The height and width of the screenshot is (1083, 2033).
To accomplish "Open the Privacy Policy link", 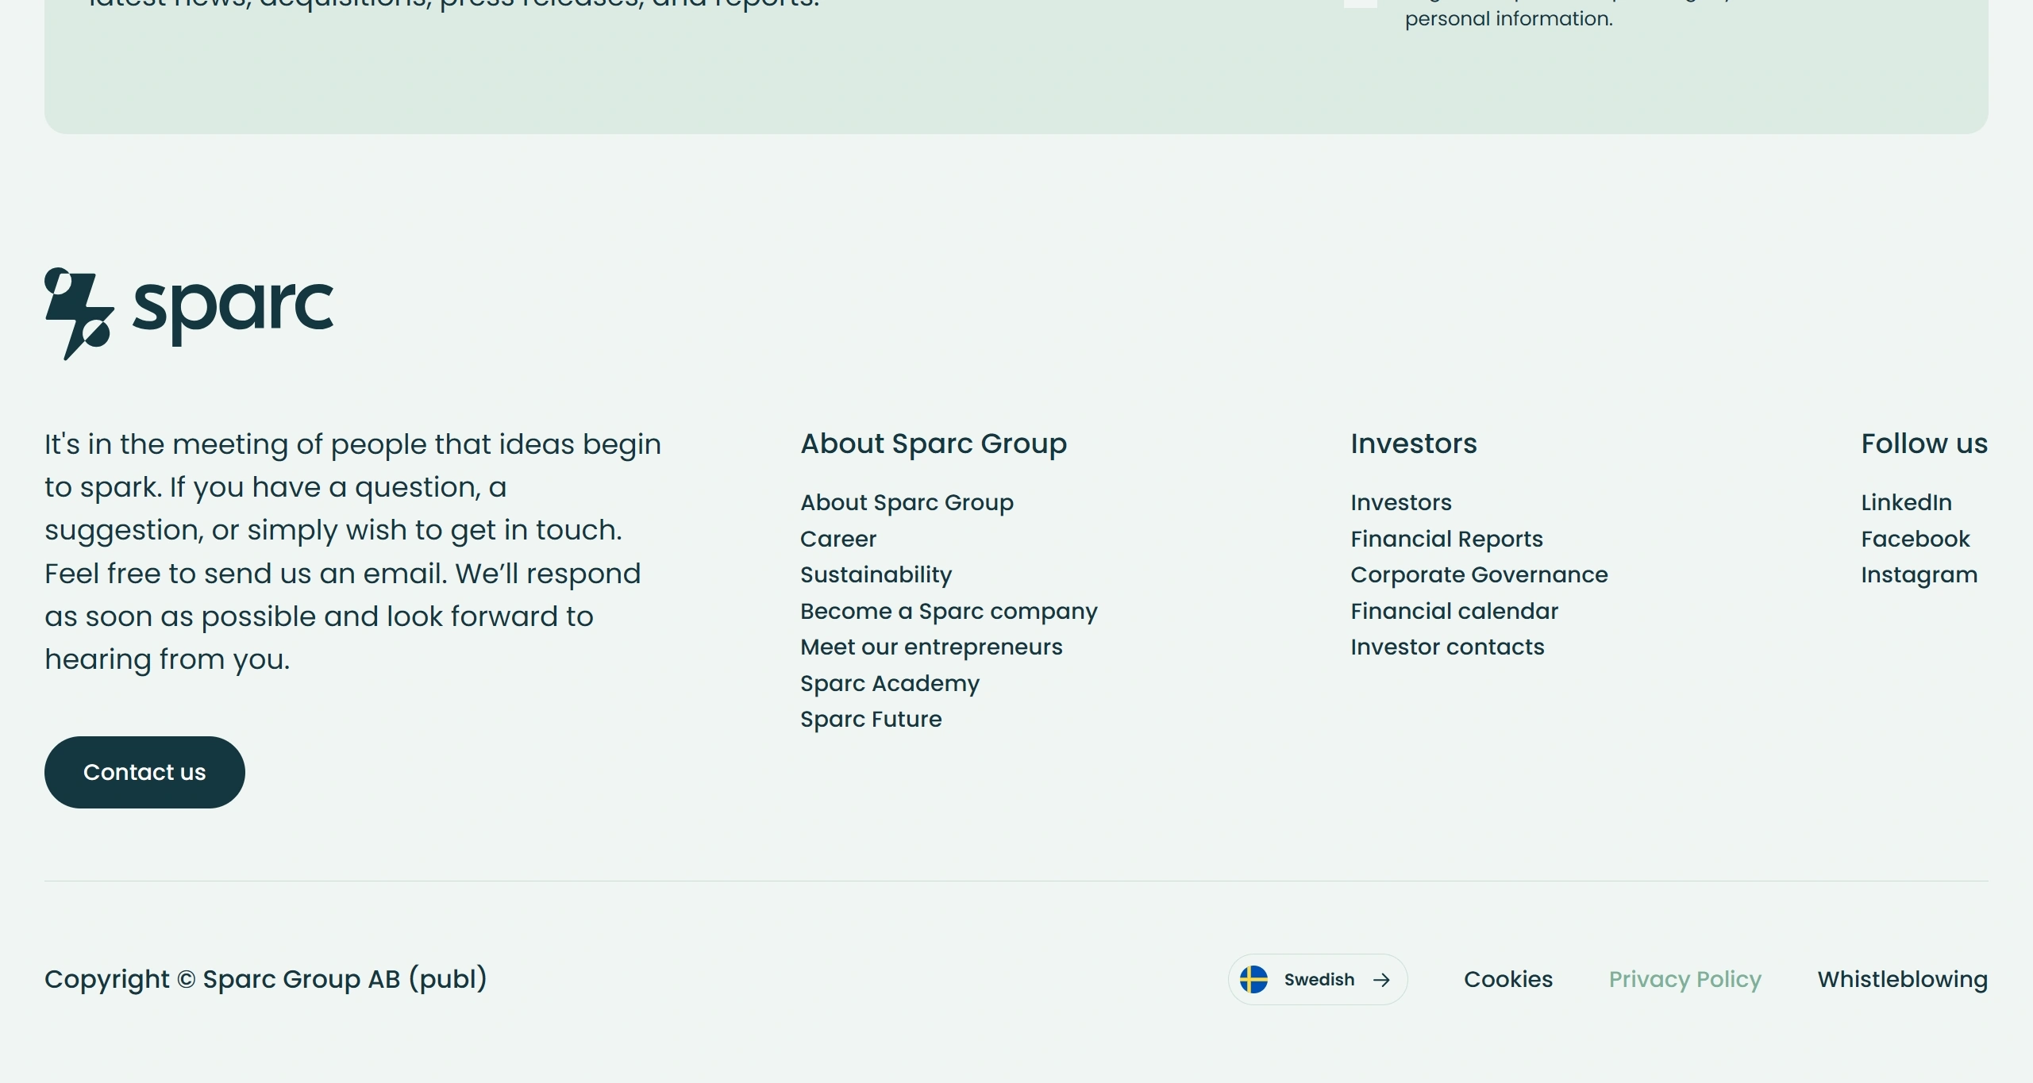I will tap(1685, 979).
